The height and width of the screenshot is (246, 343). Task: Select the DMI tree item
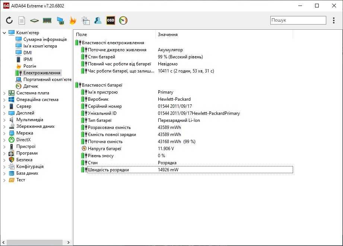click(x=28, y=53)
